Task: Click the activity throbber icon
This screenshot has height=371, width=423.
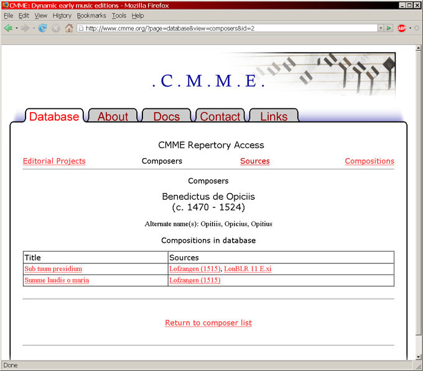Action: tap(417, 28)
